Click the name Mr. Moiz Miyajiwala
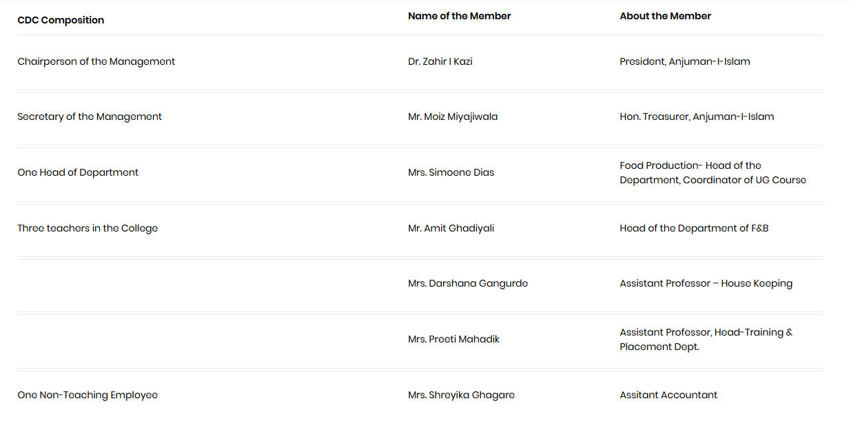Screen dimensions: 849x421 [452, 116]
